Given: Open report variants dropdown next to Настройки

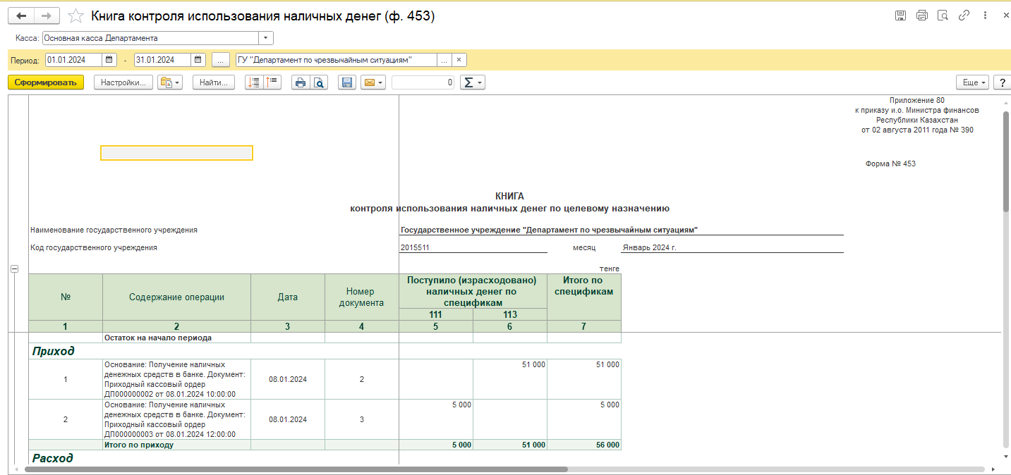Looking at the screenshot, I should pyautogui.click(x=170, y=82).
